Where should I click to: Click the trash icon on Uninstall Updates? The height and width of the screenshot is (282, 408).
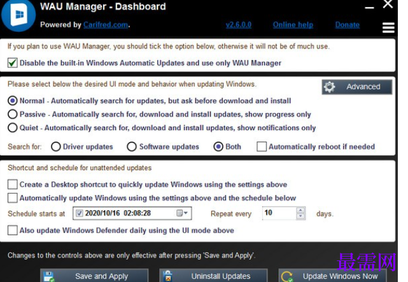(x=168, y=276)
